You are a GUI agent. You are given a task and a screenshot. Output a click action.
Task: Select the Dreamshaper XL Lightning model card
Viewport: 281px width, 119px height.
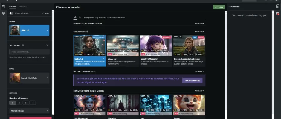[189, 51]
